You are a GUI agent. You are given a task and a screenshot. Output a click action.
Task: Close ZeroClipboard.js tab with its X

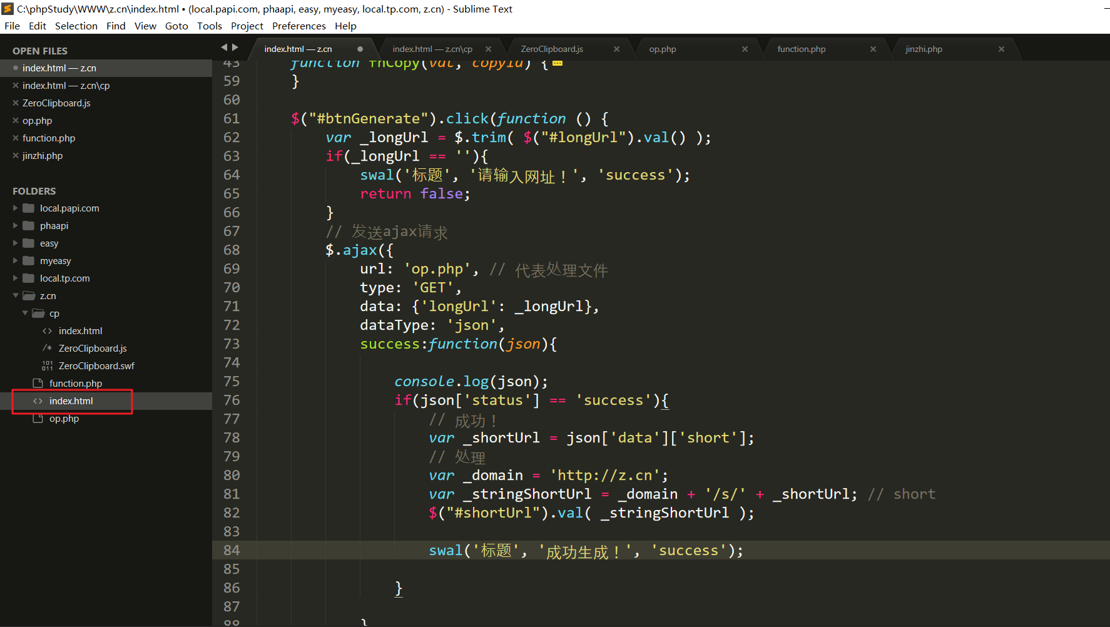(616, 49)
